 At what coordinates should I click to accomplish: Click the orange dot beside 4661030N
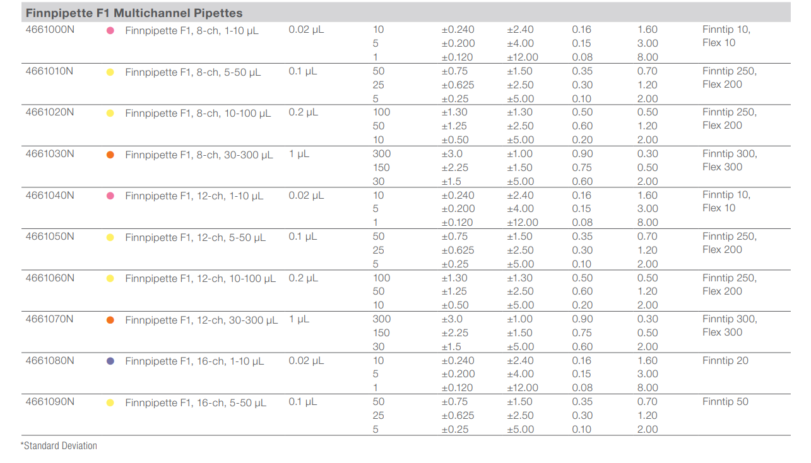(x=110, y=155)
